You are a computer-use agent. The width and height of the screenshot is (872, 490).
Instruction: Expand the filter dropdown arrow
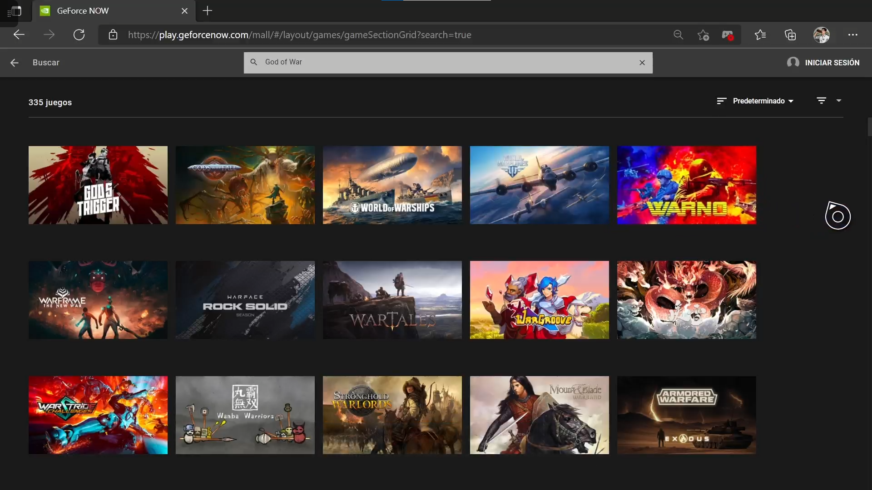(839, 100)
